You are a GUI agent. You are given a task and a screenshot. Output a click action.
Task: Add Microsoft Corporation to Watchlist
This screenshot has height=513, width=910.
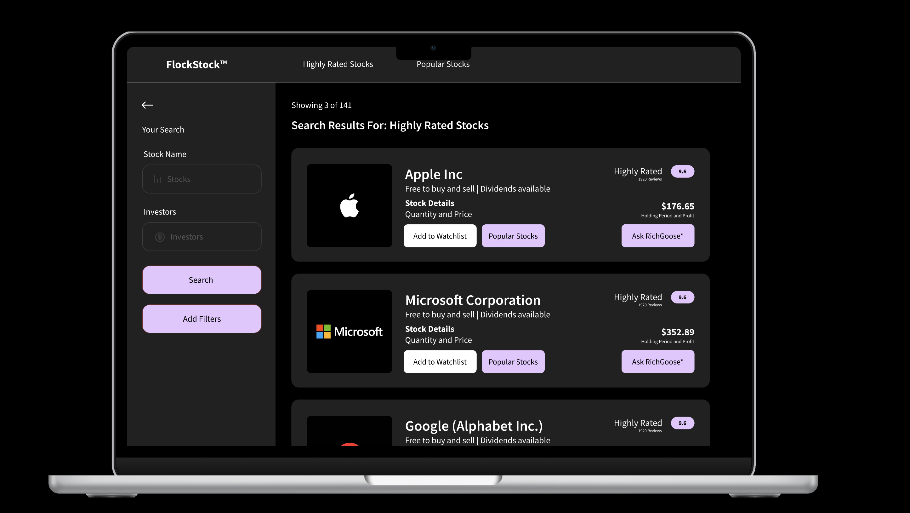tap(440, 362)
